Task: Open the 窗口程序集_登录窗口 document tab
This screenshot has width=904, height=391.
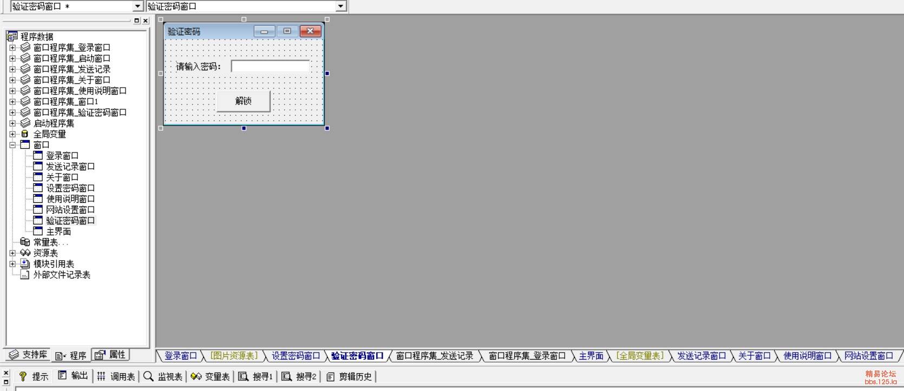Action: coord(527,356)
